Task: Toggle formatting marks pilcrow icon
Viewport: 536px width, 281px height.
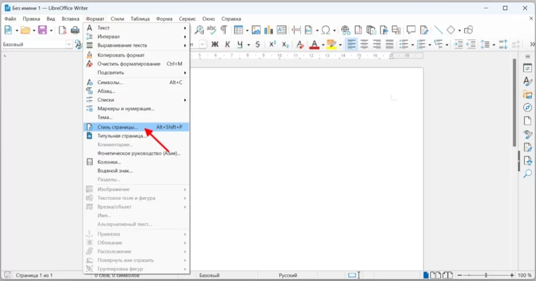Action: point(224,30)
